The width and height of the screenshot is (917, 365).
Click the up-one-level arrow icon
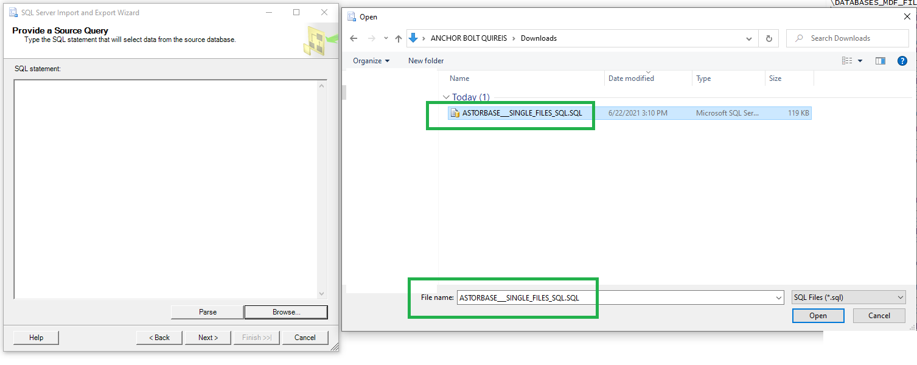click(x=399, y=38)
